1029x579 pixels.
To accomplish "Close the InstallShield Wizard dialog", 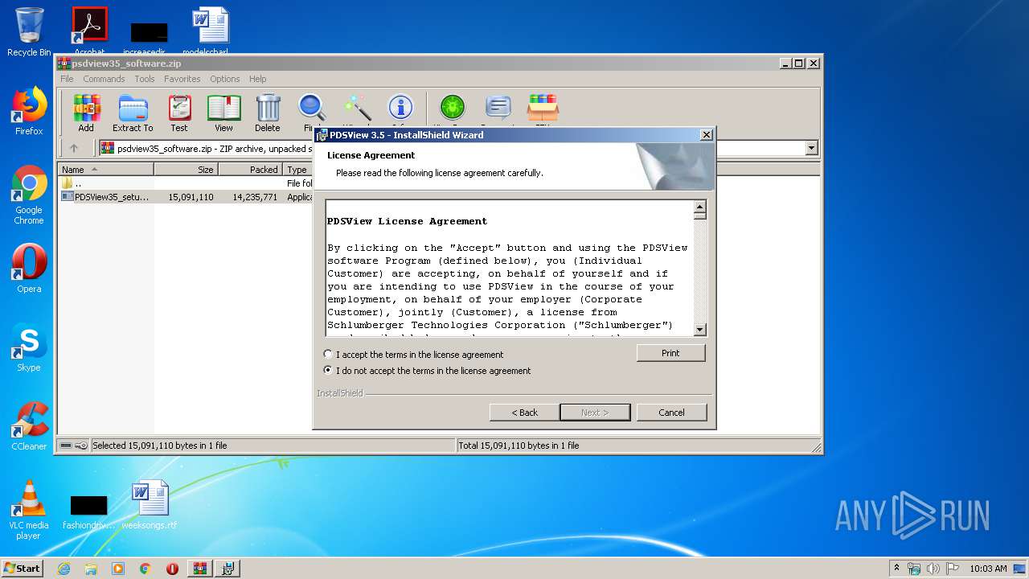I will point(706,135).
